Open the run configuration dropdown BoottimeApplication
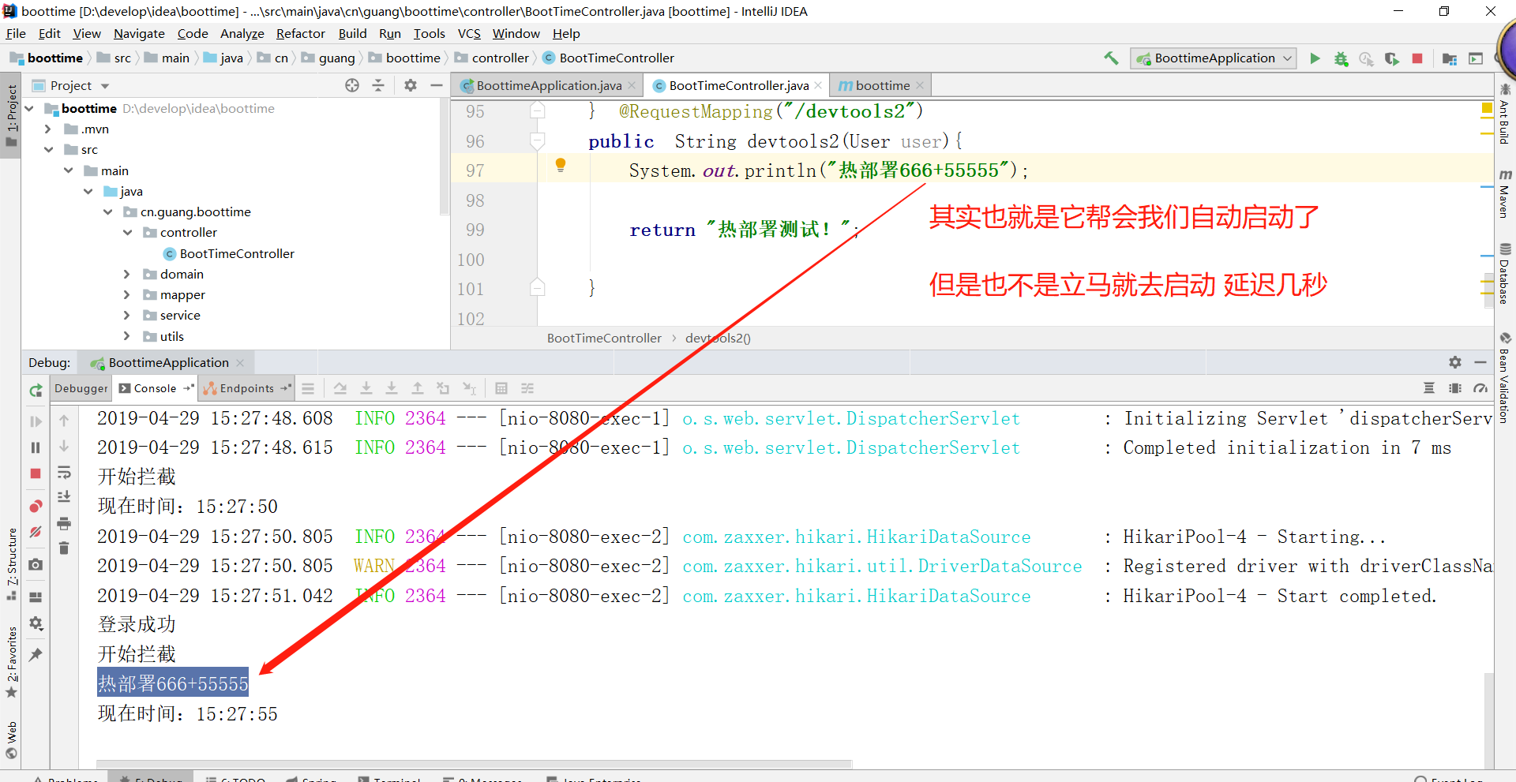1516x782 pixels. (1214, 58)
